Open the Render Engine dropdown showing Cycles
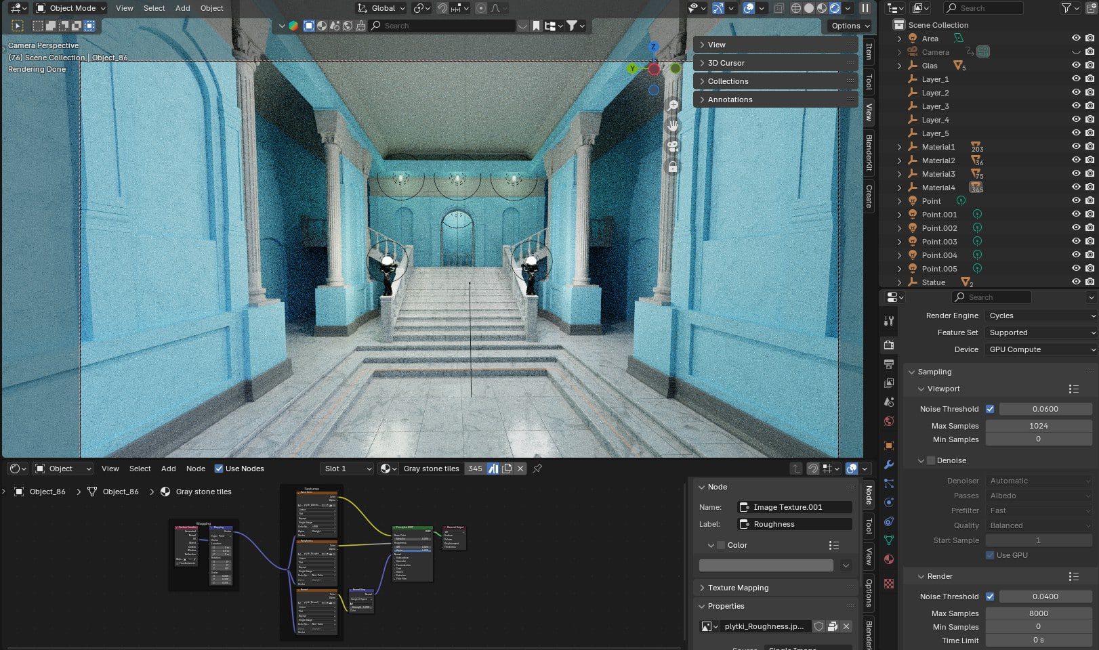The height and width of the screenshot is (650, 1099). (x=1041, y=316)
